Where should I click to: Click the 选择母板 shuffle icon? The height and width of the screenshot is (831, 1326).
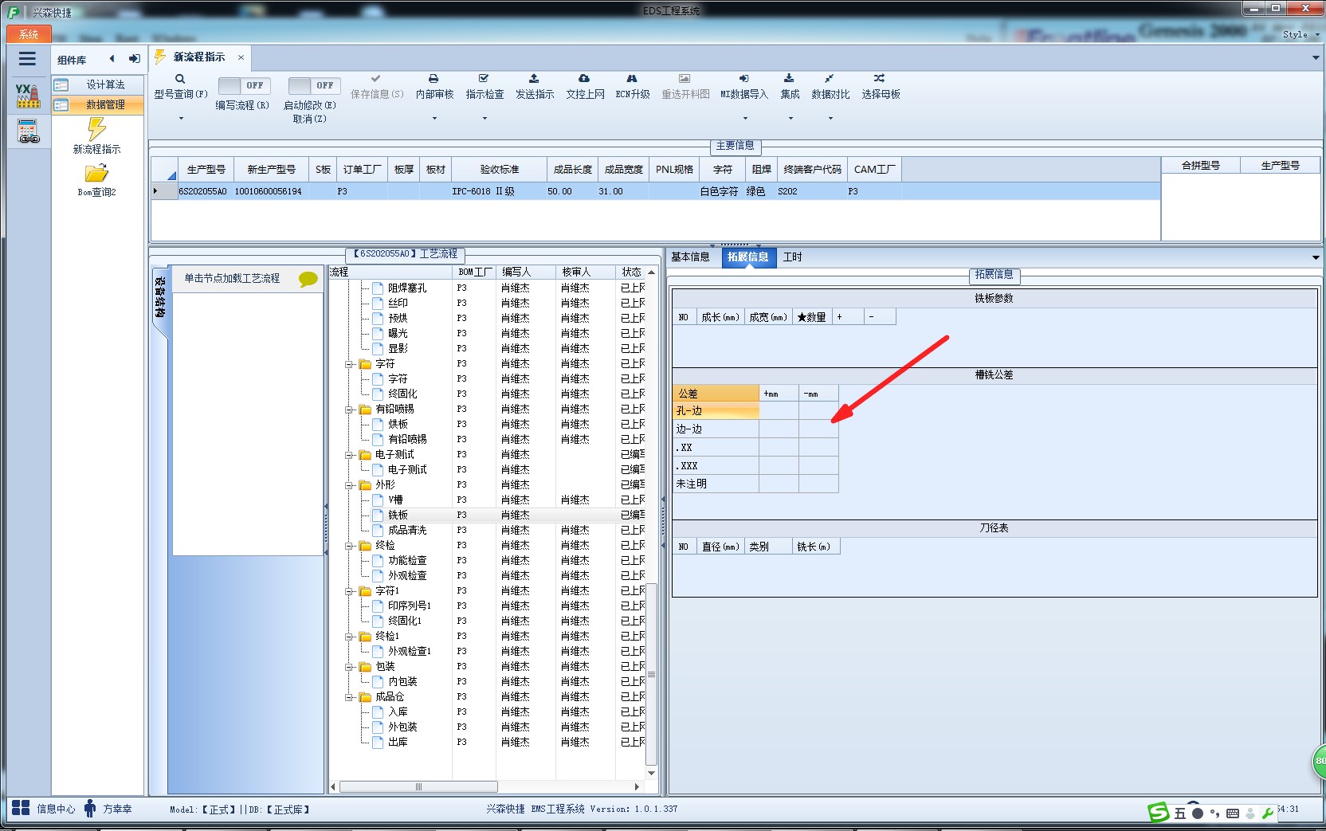(x=879, y=79)
